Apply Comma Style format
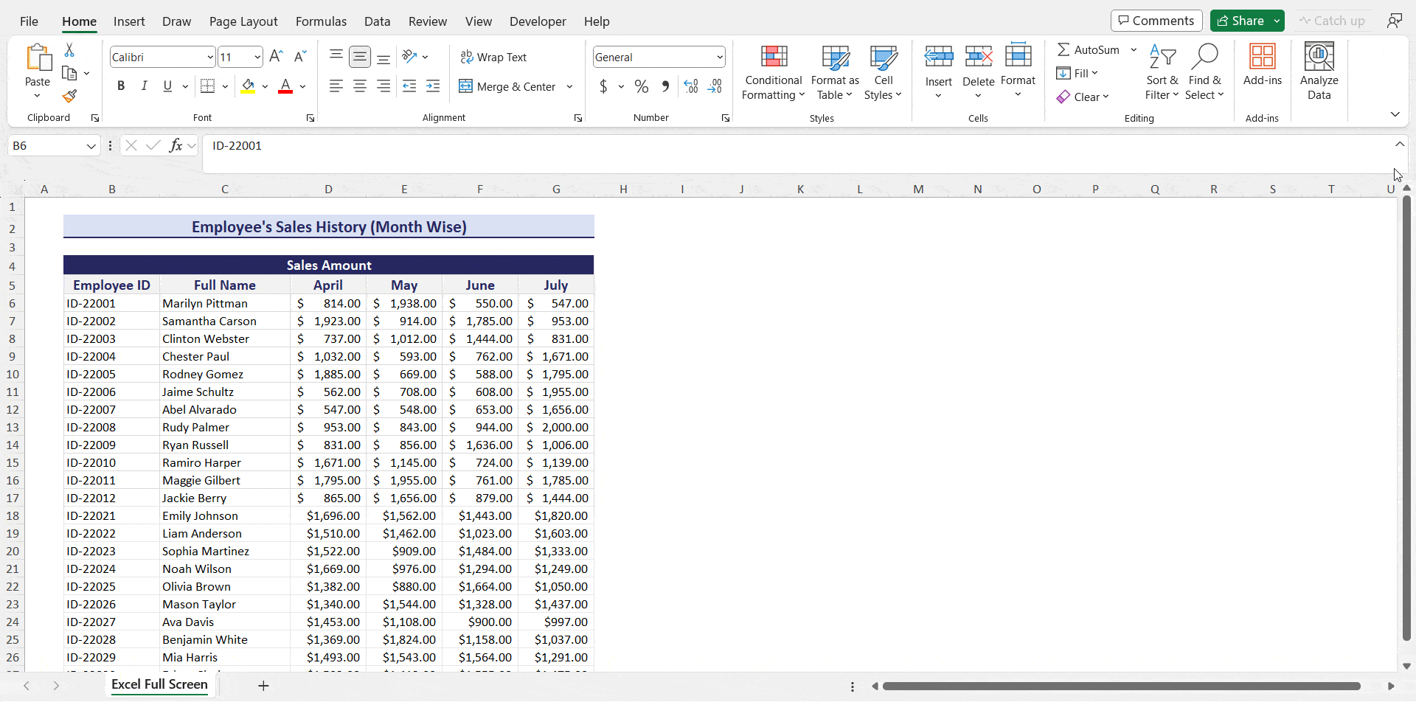Viewport: 1416px width, 702px height. coord(666,86)
